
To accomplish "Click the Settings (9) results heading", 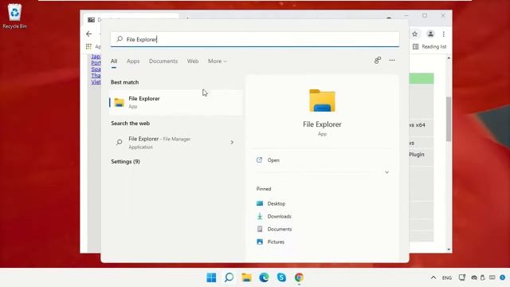I will pos(126,162).
